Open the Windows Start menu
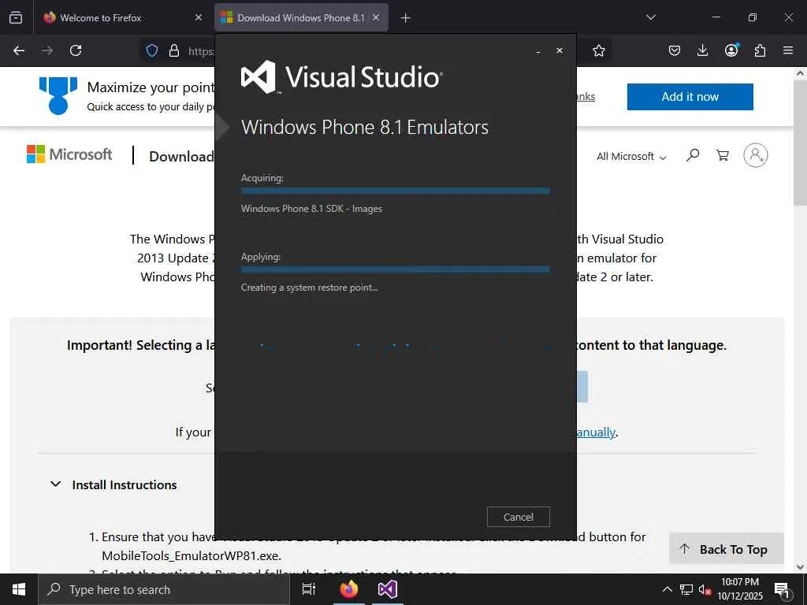Image resolution: width=807 pixels, height=605 pixels. (x=19, y=589)
